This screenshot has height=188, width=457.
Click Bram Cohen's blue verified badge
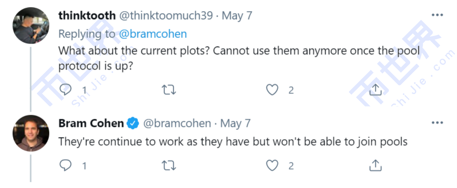point(133,123)
